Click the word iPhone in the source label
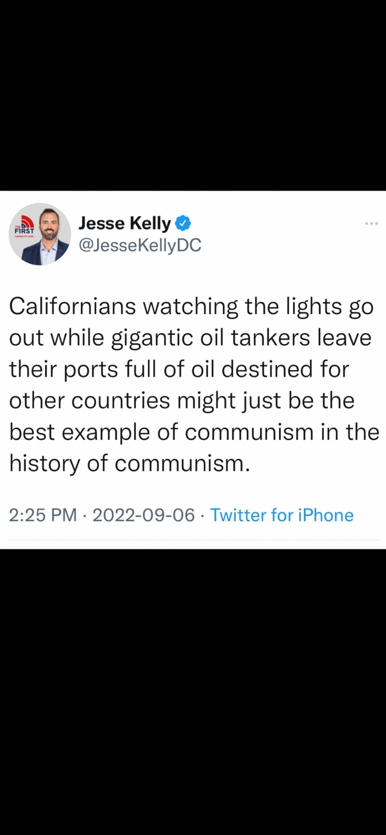This screenshot has width=386, height=835. (326, 515)
